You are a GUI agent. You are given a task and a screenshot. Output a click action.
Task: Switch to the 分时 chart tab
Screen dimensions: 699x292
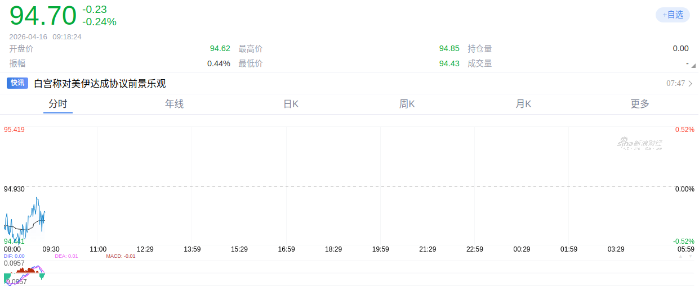click(x=58, y=104)
